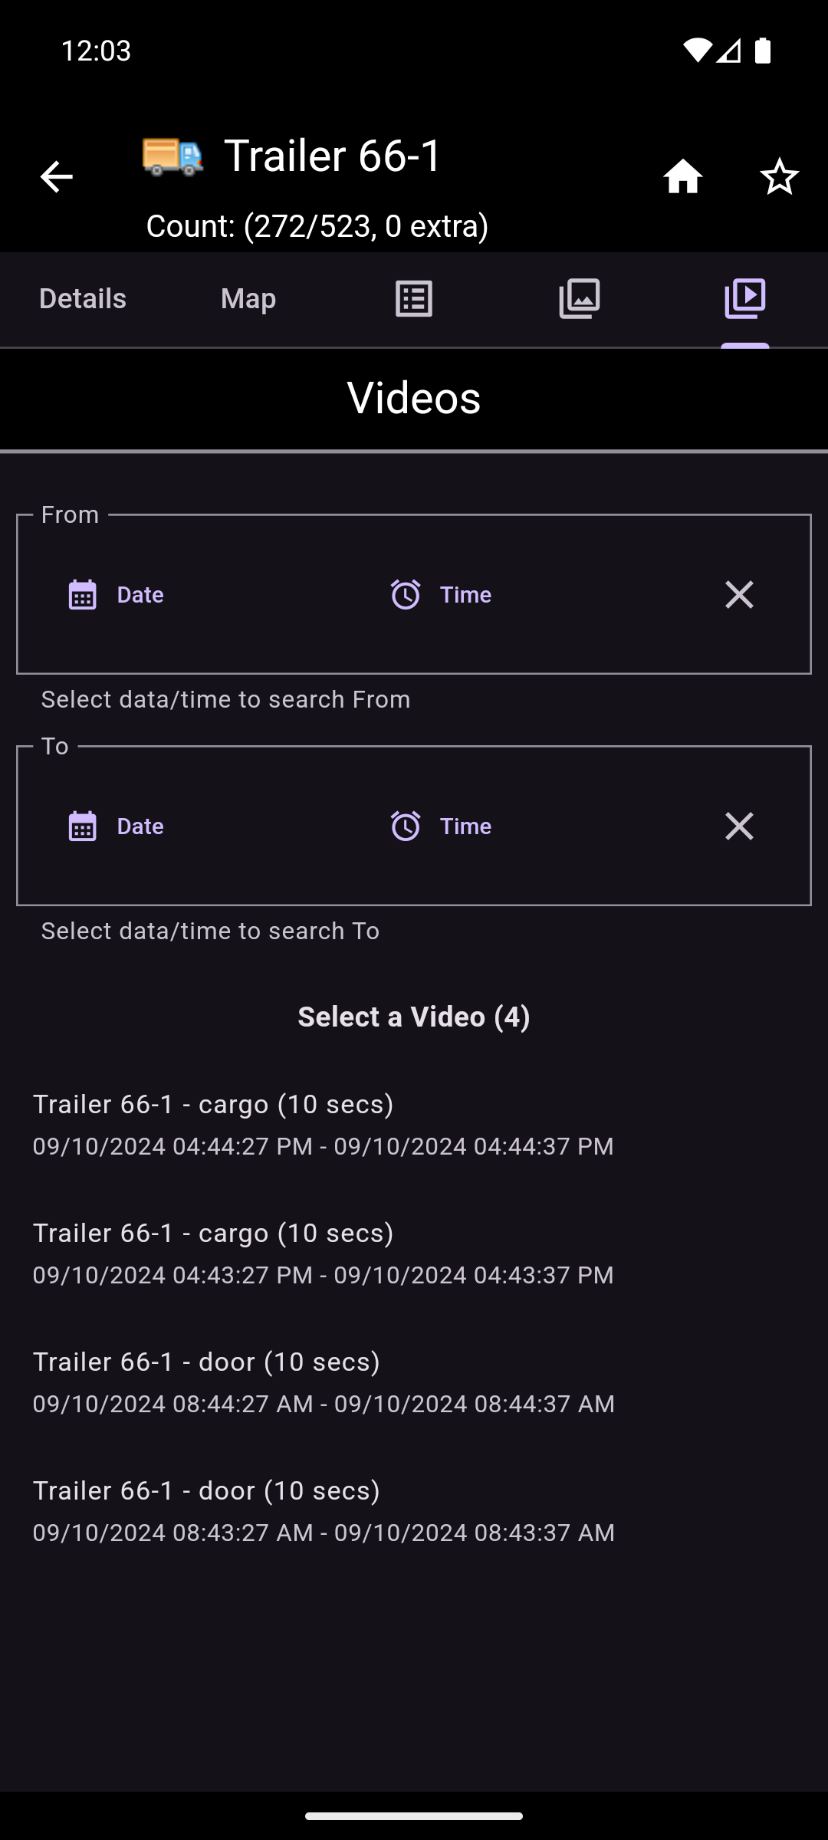Clear the To date/time with X
Viewport: 828px width, 1840px height.
pyautogui.click(x=739, y=826)
